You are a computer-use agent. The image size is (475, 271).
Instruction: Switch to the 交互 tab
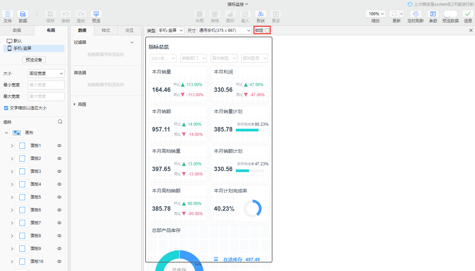[129, 30]
